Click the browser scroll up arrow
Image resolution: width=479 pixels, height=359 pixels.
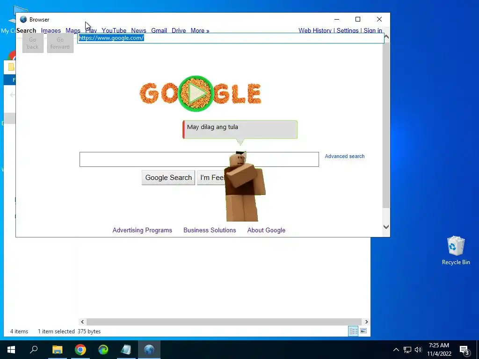click(x=386, y=37)
